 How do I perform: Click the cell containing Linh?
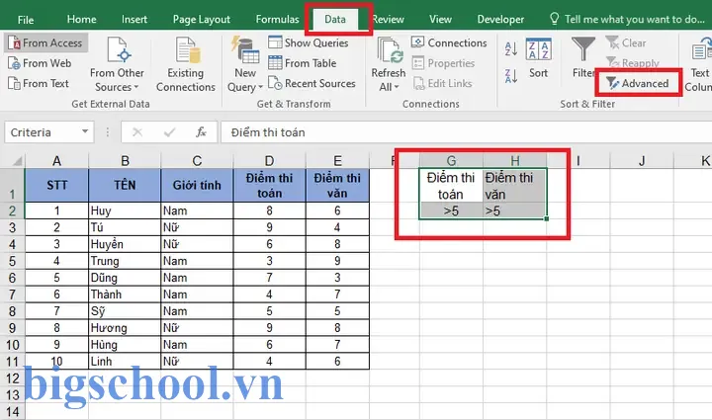(125, 362)
